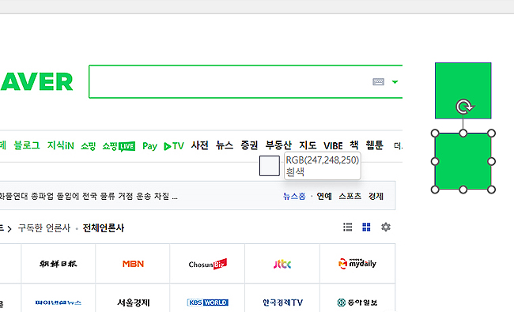Screen dimensions: 514x312
Task: Switch newsstand to list view icon
Action: coord(348,227)
